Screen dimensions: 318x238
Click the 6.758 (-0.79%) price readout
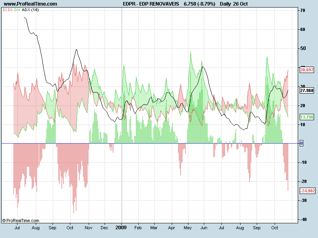click(x=199, y=4)
